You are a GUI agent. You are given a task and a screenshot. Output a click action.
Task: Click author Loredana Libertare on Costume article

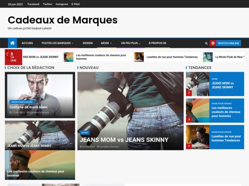coord(38,112)
